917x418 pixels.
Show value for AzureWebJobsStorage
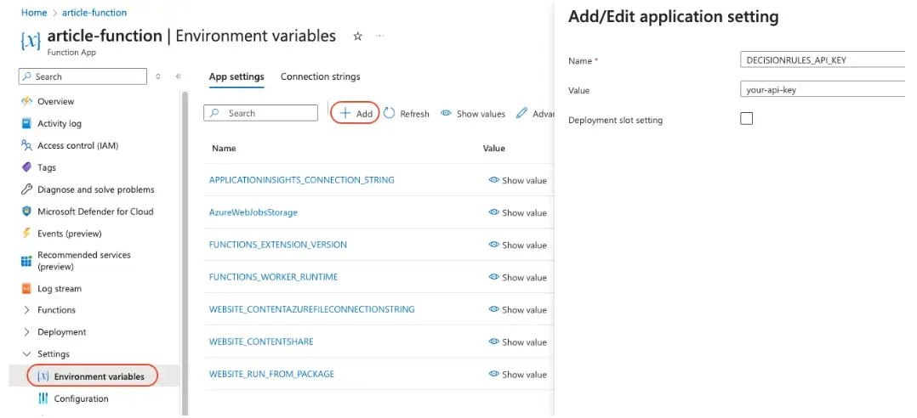tap(517, 212)
